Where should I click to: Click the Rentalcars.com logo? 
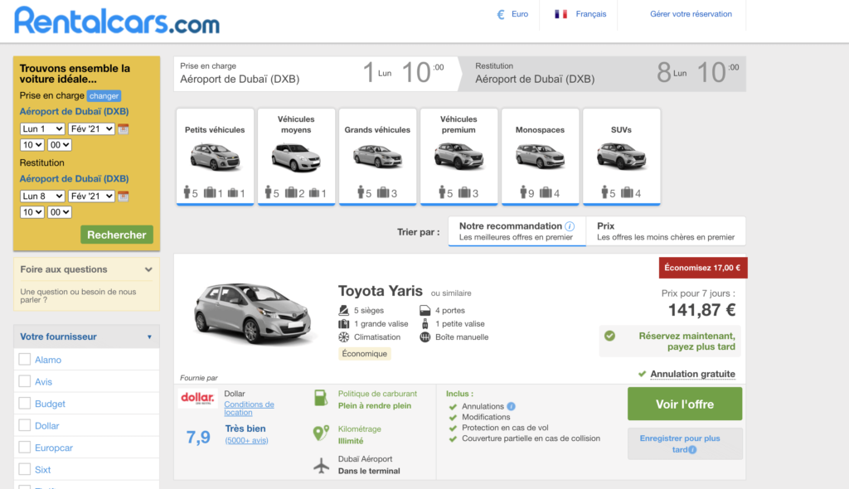(x=117, y=21)
